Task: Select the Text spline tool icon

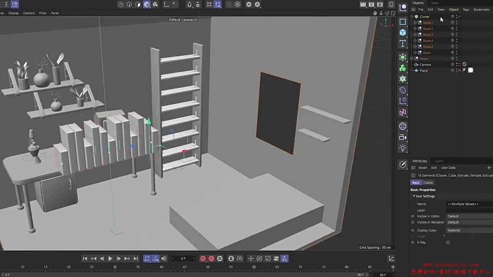Action: tap(403, 43)
